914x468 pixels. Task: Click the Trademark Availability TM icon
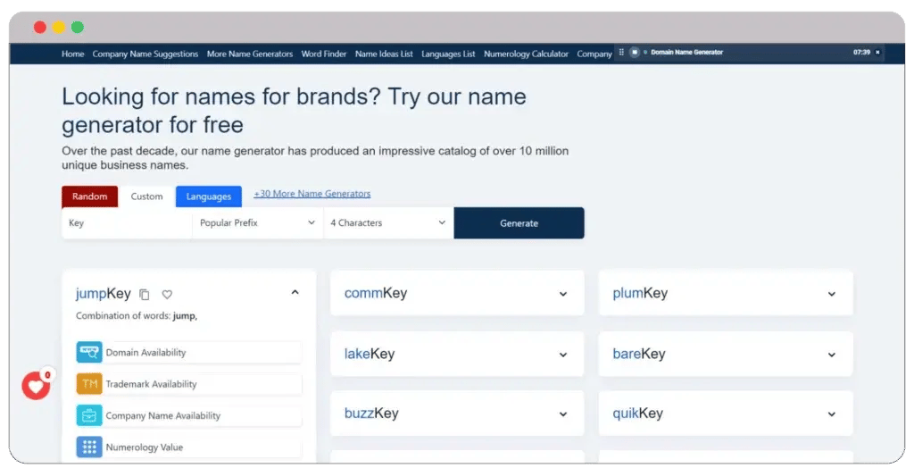coord(89,384)
